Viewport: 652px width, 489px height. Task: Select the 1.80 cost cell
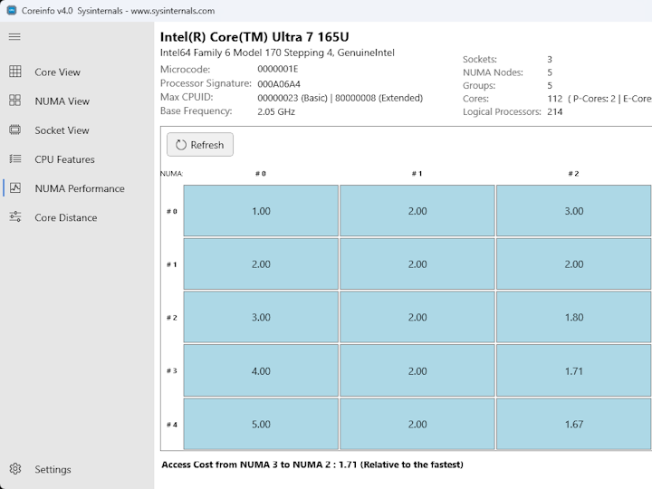574,317
